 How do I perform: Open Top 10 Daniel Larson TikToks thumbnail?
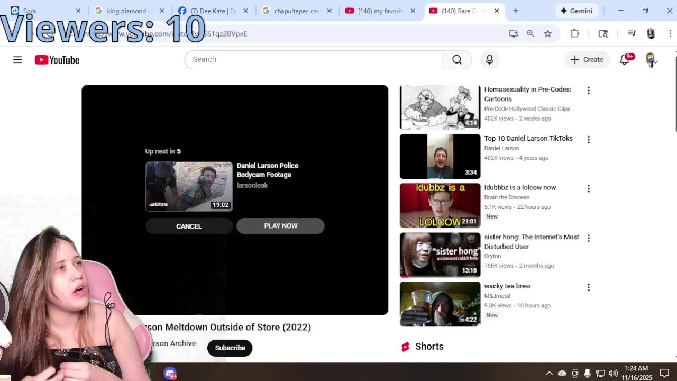(440, 157)
